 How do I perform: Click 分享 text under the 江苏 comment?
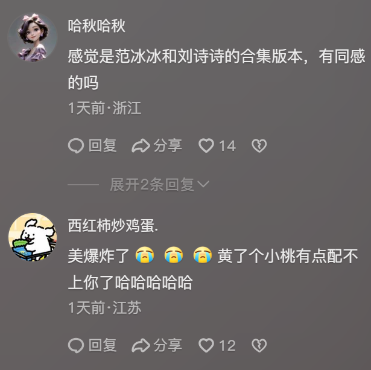point(168,345)
